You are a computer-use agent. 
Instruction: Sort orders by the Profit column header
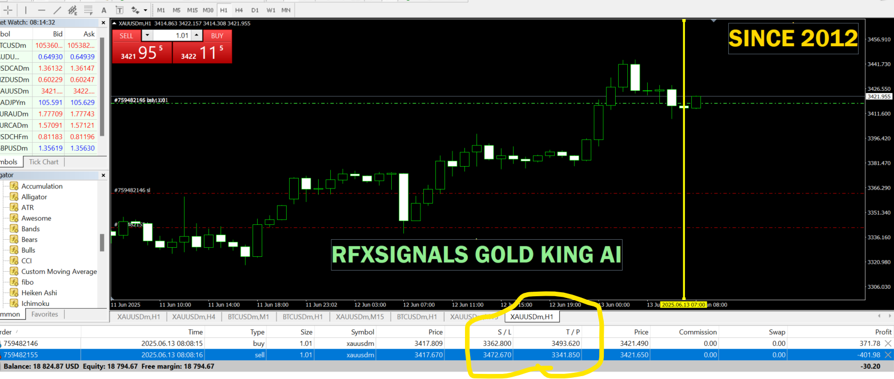click(883, 332)
